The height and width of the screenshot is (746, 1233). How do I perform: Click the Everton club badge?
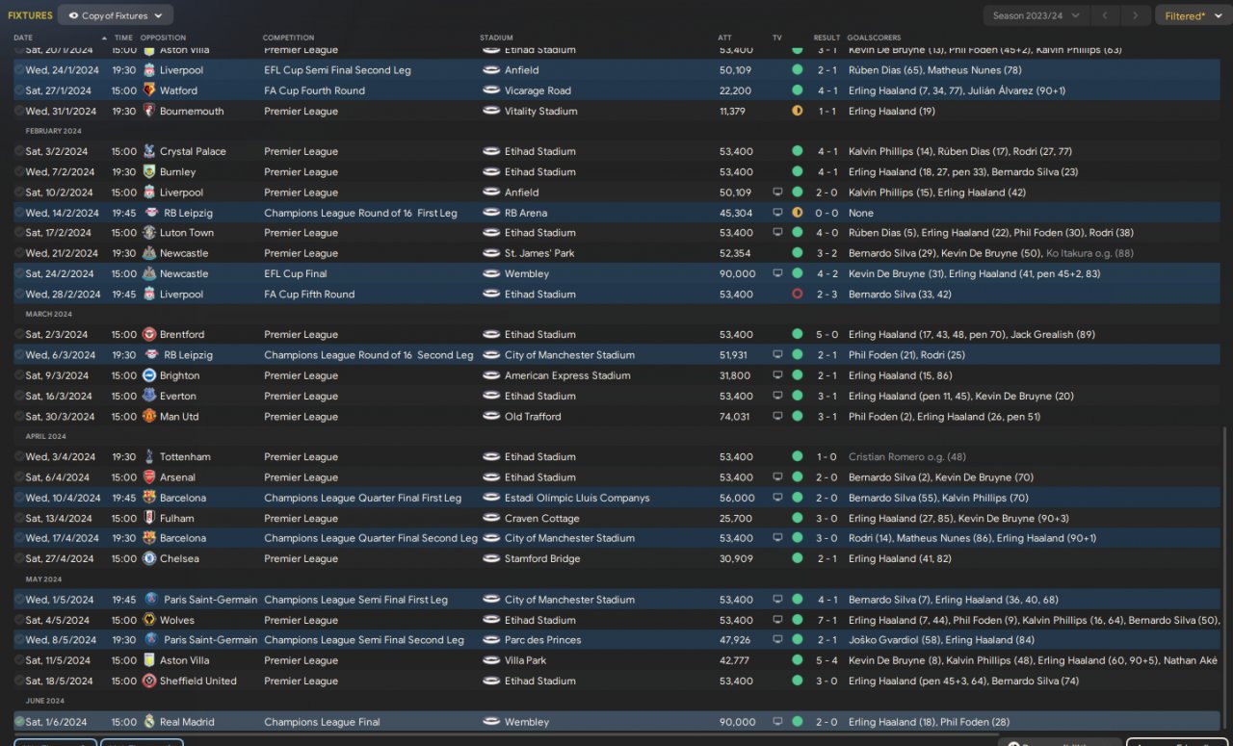(x=149, y=396)
